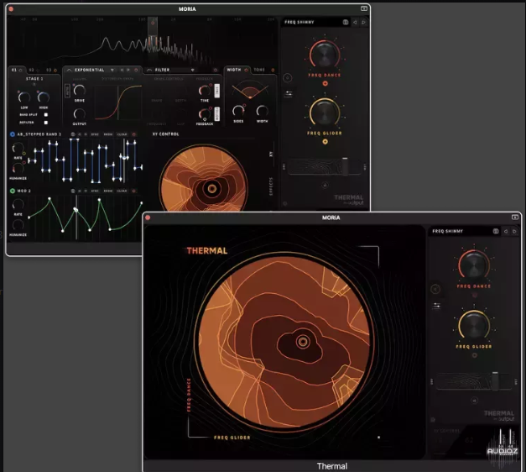This screenshot has height=472, width=526.
Task: Click filter shape icon beside FILTER
Action: (x=149, y=70)
